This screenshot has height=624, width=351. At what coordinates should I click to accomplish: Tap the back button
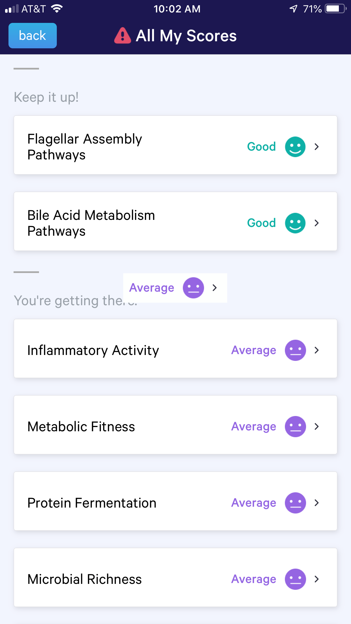click(32, 36)
